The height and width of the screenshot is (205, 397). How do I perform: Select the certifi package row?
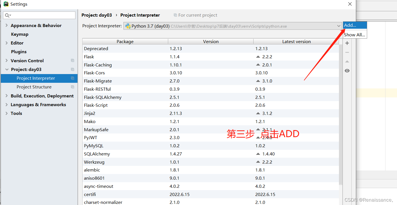coord(211,194)
